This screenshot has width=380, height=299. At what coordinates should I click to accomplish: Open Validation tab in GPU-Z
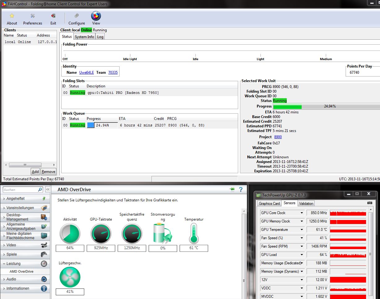[x=306, y=204]
